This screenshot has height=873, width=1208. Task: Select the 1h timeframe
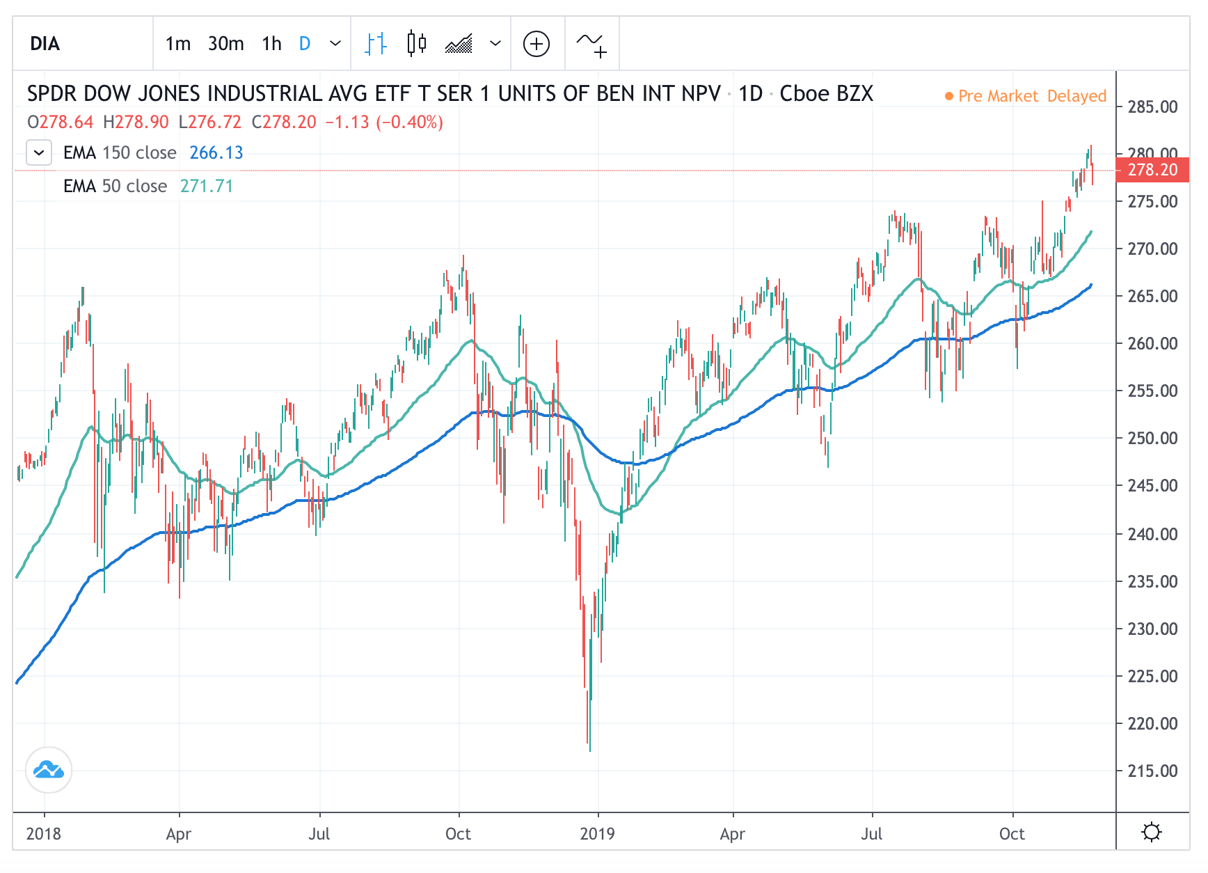pos(272,44)
